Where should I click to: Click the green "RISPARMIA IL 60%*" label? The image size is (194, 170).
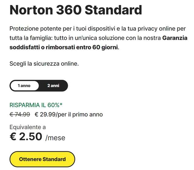pos(36,105)
